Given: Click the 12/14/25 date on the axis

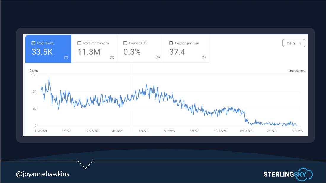Looking at the screenshot, I should tap(246, 131).
